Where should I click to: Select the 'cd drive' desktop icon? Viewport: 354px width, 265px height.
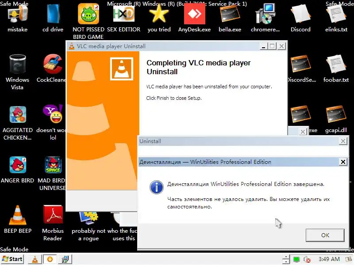pyautogui.click(x=53, y=18)
